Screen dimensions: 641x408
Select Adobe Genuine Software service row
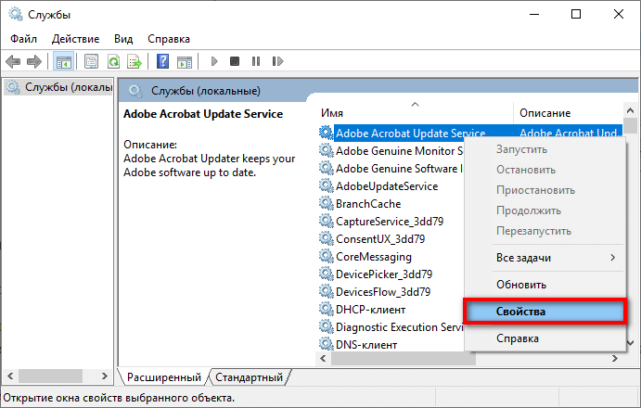pyautogui.click(x=391, y=169)
